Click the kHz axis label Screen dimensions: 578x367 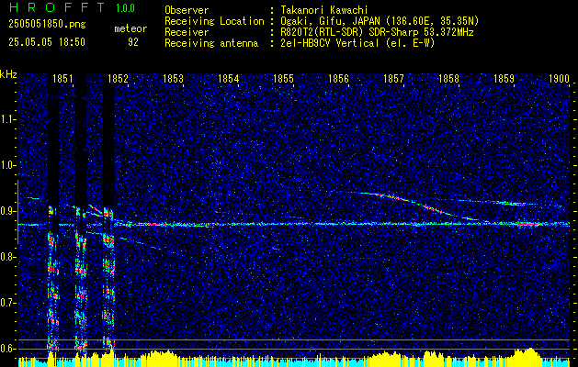click(8, 74)
